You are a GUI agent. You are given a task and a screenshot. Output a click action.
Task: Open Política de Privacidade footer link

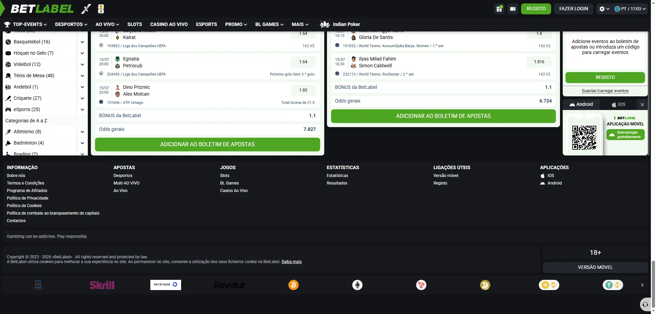click(x=28, y=198)
